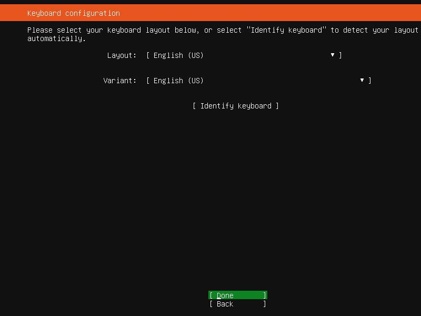Click the 'Layout:' label
This screenshot has width=421, height=316.
(122, 55)
